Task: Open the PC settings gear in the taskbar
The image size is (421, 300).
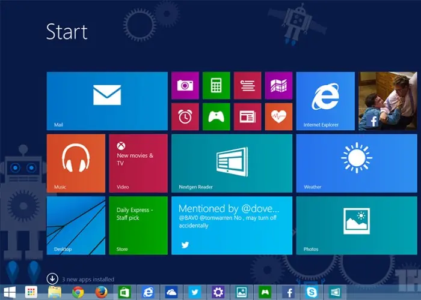Action: click(218, 292)
